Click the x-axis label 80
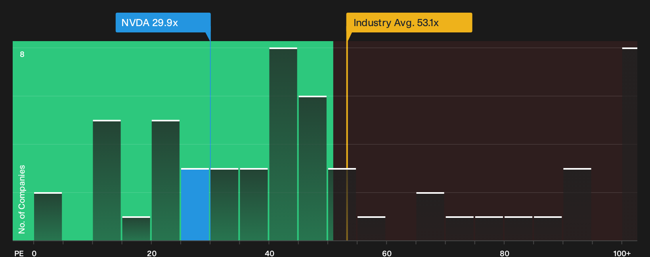650x257 pixels. point(505,253)
